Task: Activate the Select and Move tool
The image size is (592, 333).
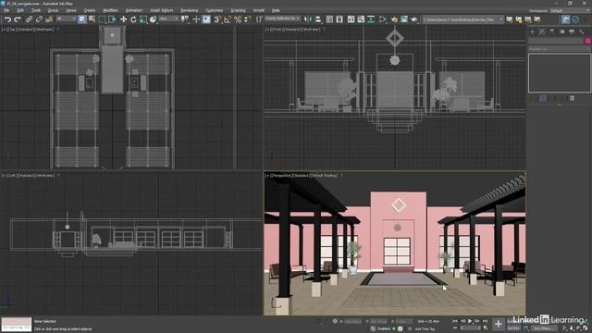Action: tap(123, 19)
